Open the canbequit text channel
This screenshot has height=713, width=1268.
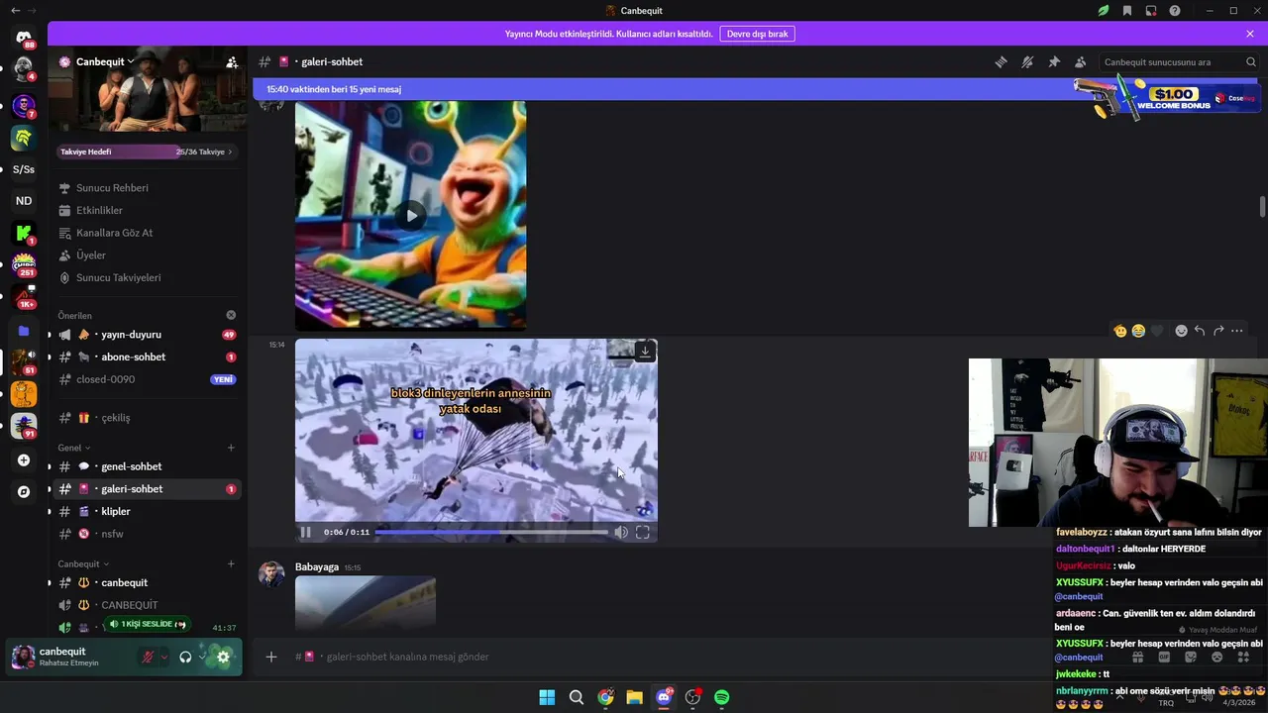point(147,583)
